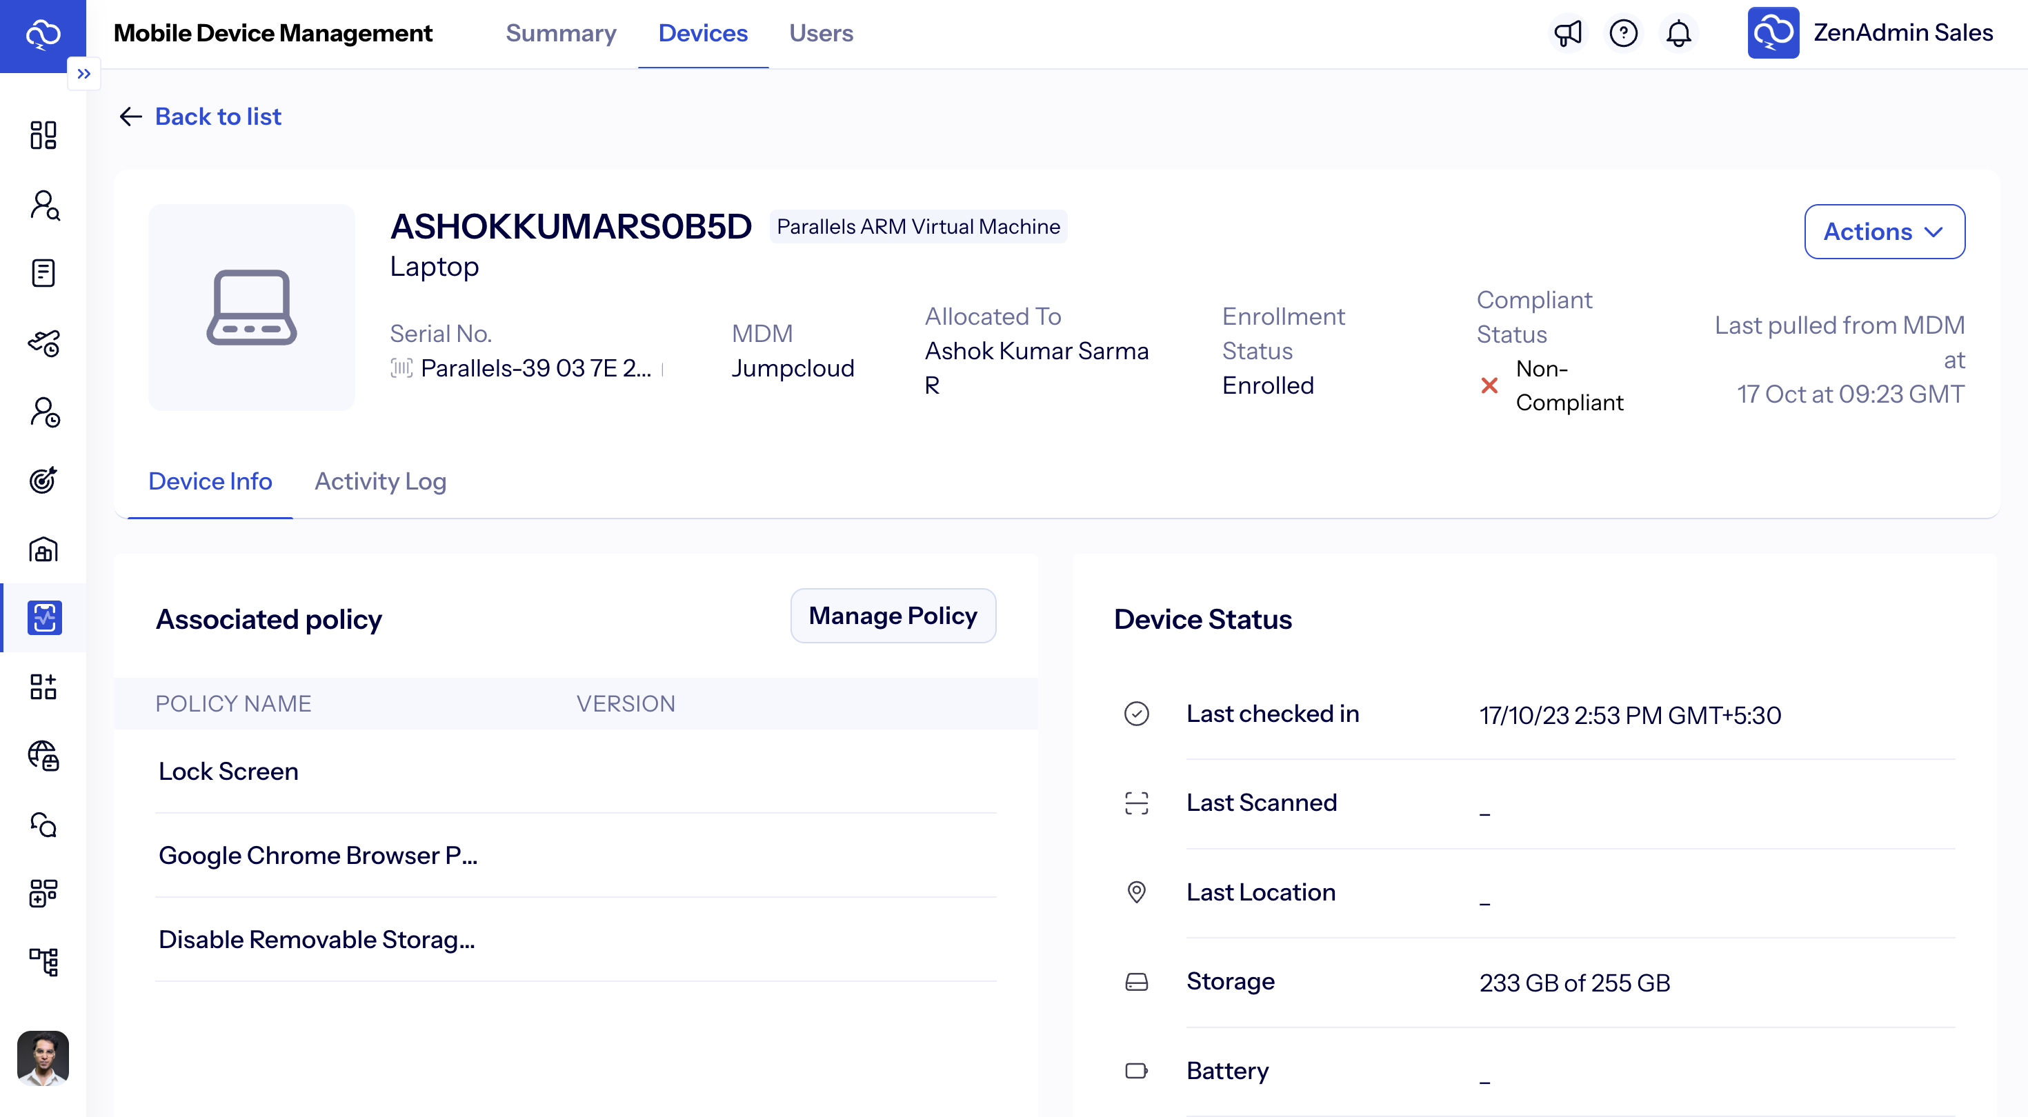Copy the device serial number
Image resolution: width=2028 pixels, height=1117 pixels.
(665, 368)
